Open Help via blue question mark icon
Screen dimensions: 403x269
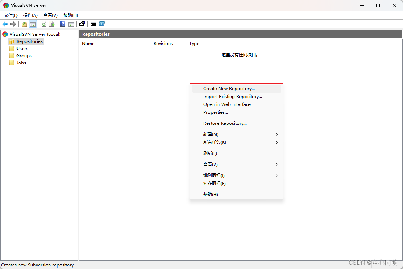(63, 24)
